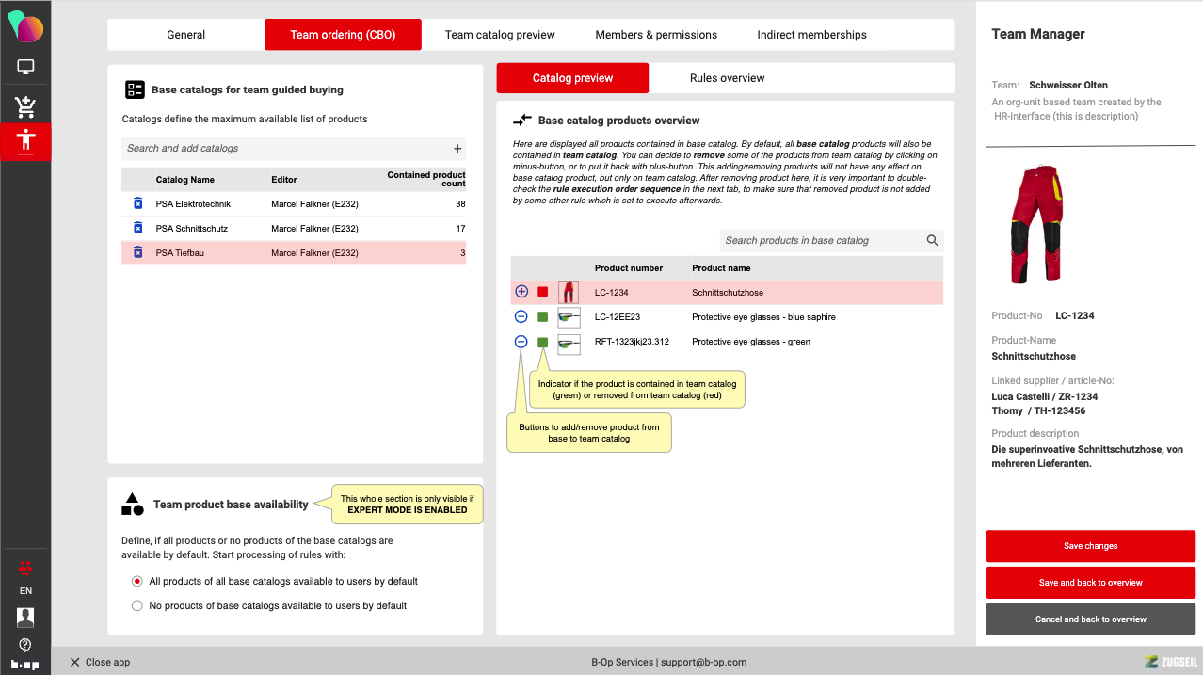Go to Team catalog preview tab

click(x=500, y=35)
